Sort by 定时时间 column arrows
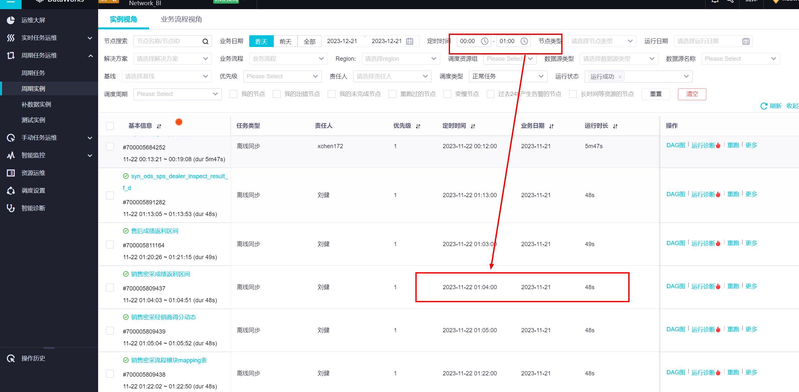 (x=473, y=126)
